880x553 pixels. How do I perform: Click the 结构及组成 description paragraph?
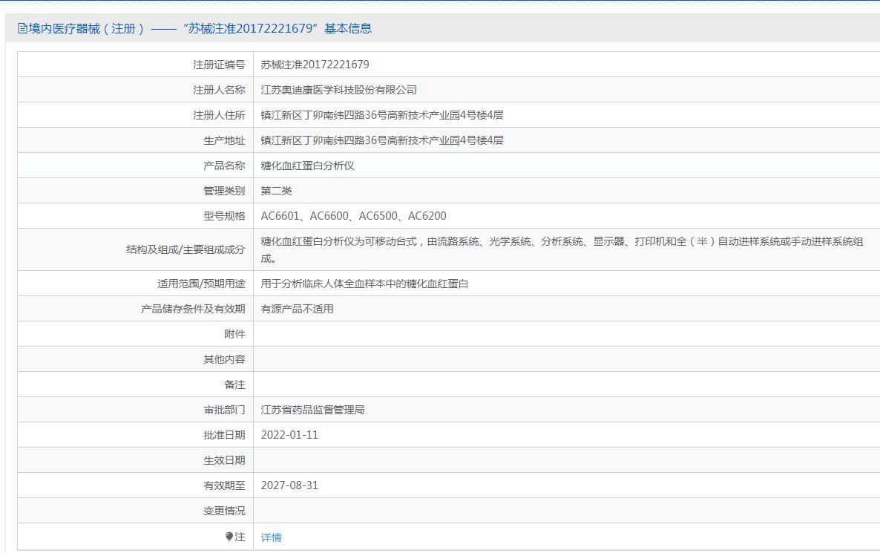point(561,249)
